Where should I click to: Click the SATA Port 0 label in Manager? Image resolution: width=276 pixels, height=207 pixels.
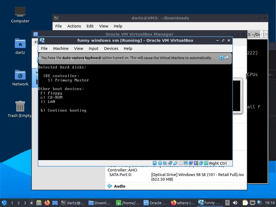click(x=120, y=175)
